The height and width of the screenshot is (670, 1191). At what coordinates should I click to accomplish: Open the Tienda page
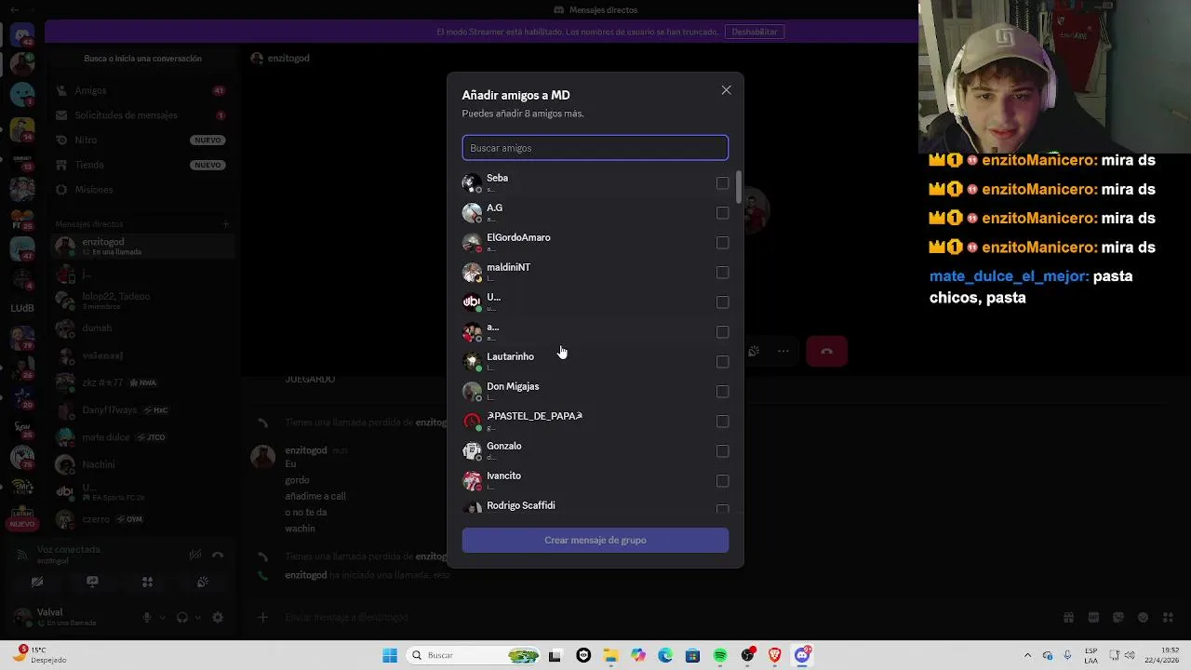(x=141, y=165)
